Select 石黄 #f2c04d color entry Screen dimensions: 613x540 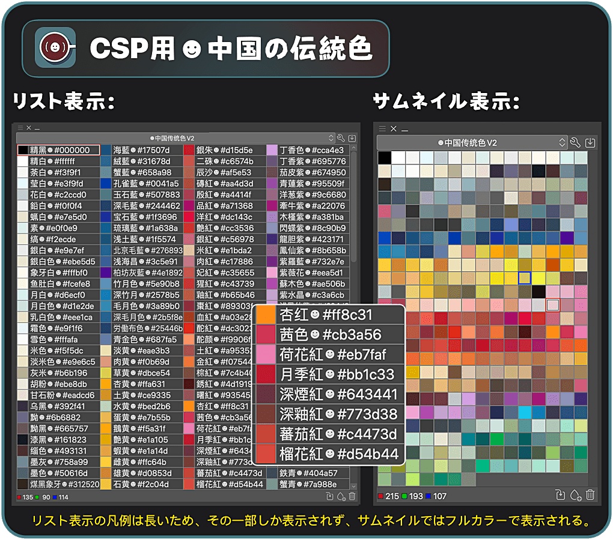pyautogui.click(x=141, y=484)
